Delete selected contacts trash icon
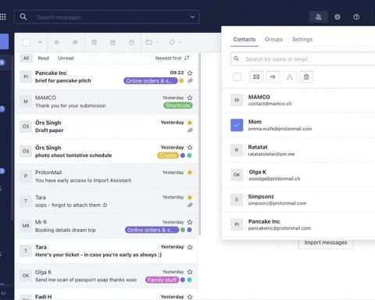Image resolution: width=375 pixels, height=300 pixels. pos(306,77)
